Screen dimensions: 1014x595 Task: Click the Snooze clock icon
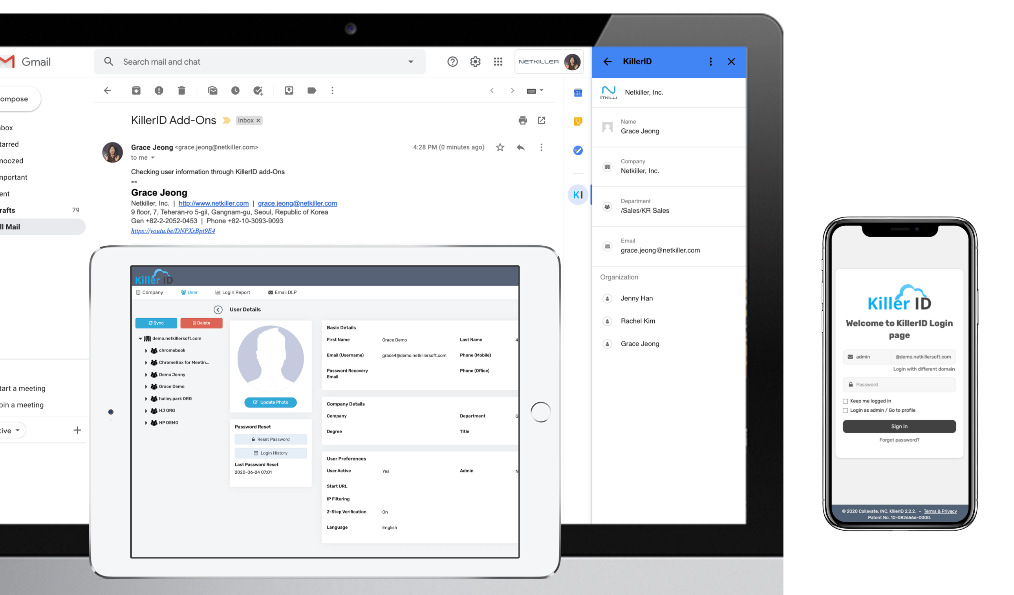tap(235, 90)
